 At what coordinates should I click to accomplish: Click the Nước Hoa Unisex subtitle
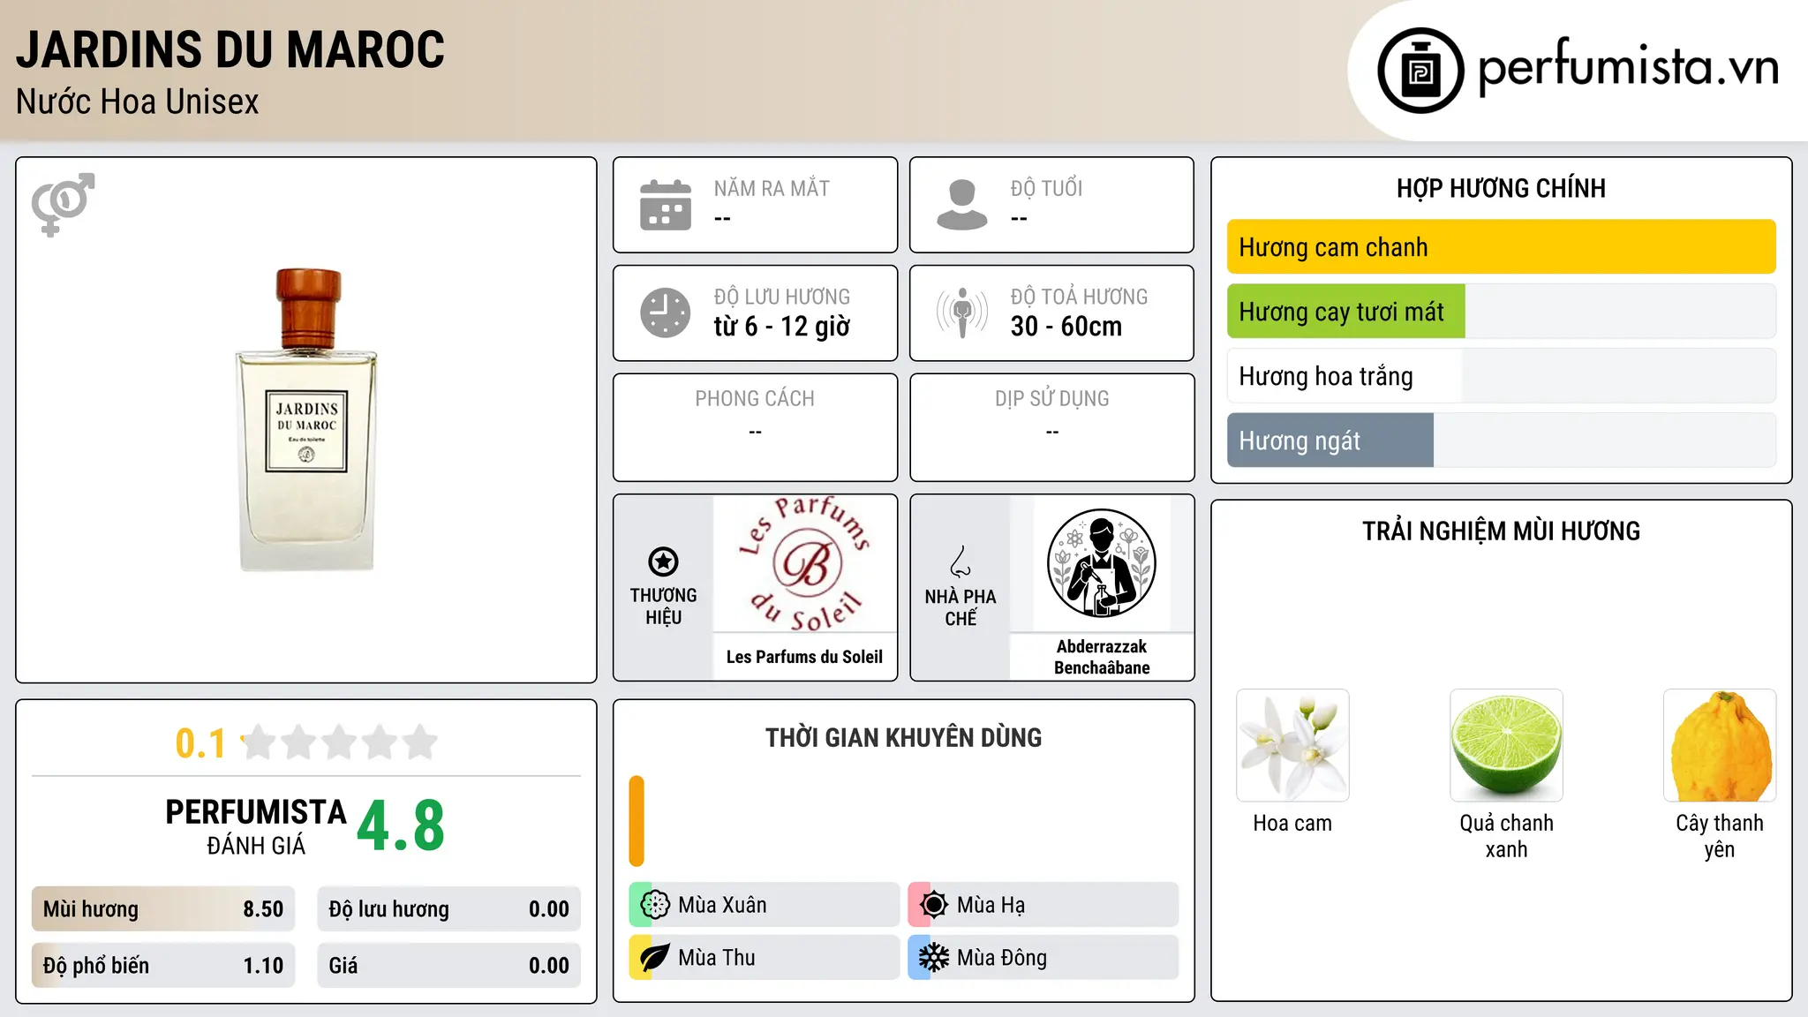[x=138, y=102]
